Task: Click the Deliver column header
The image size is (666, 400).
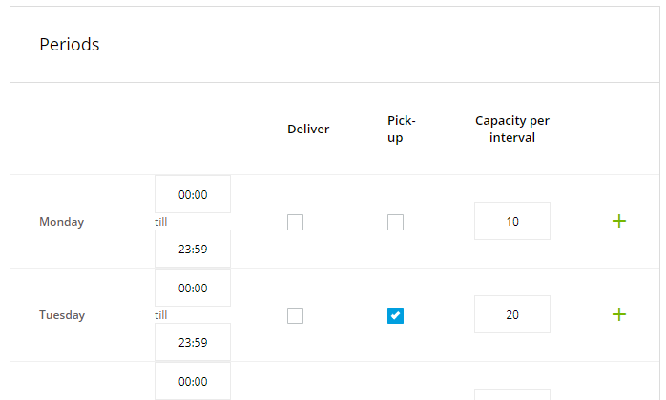Action: [308, 129]
